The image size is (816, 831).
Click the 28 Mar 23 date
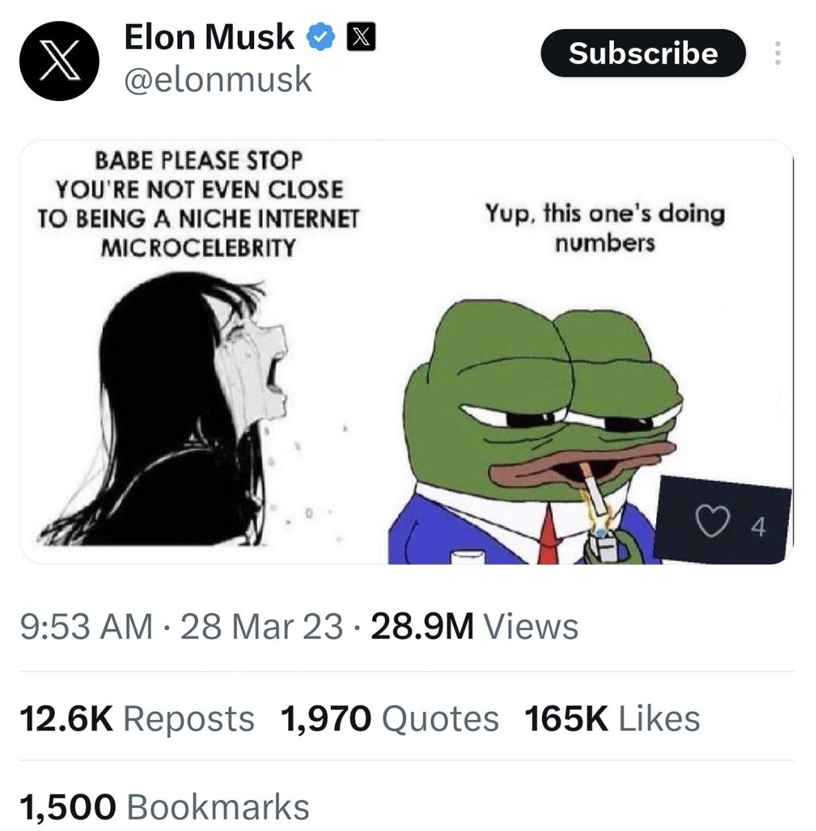point(262,627)
